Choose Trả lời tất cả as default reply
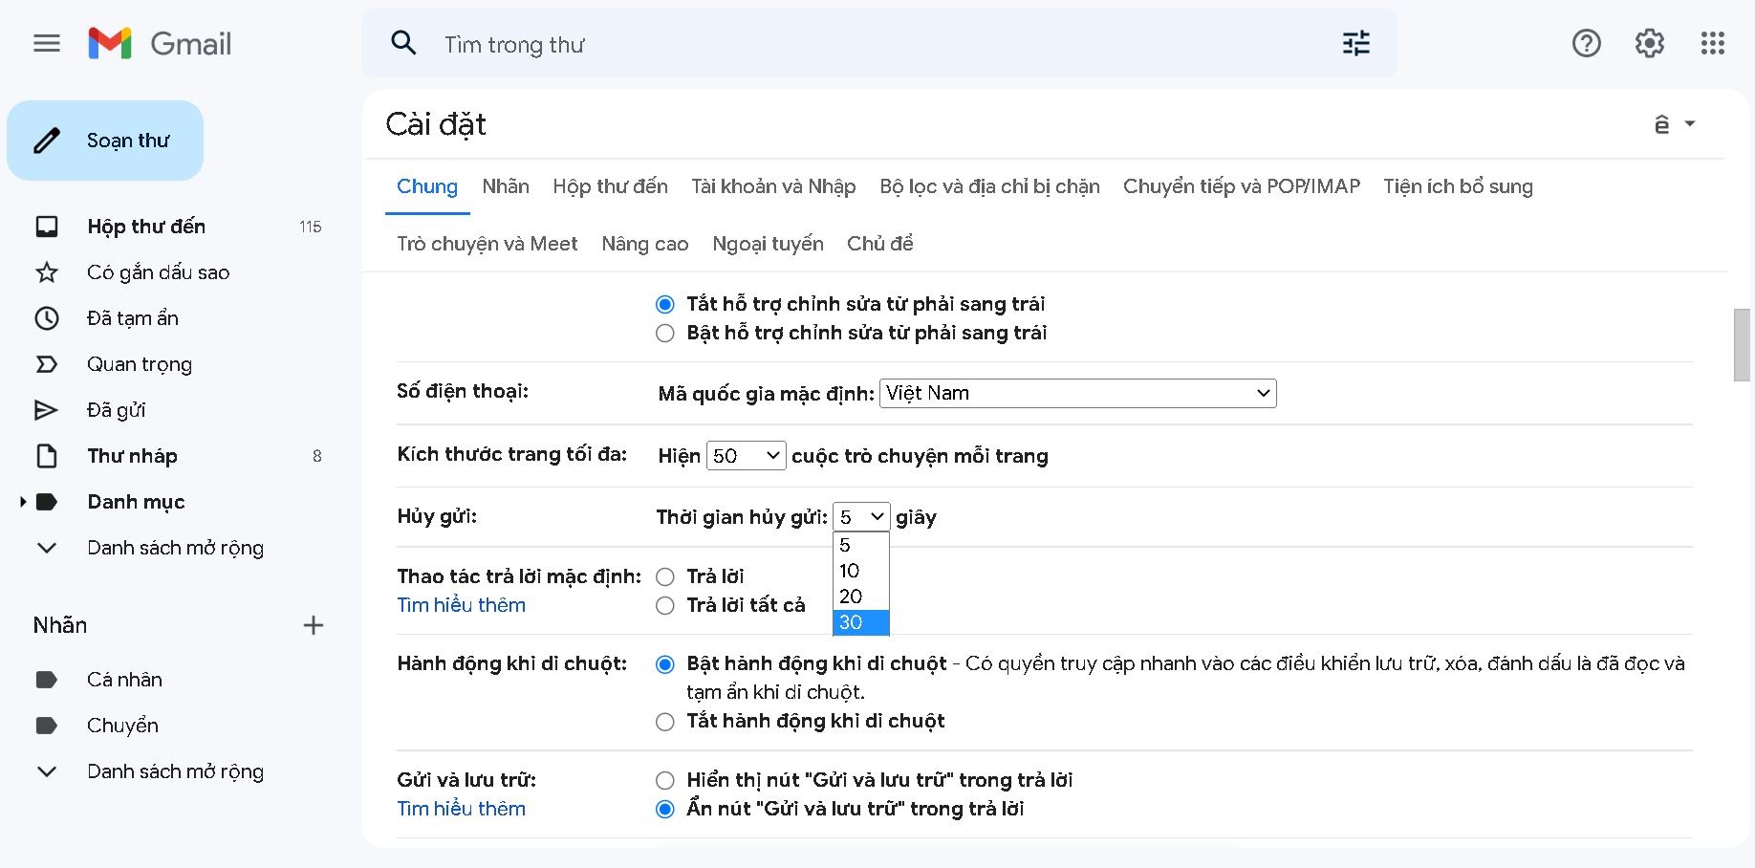 pyautogui.click(x=665, y=605)
